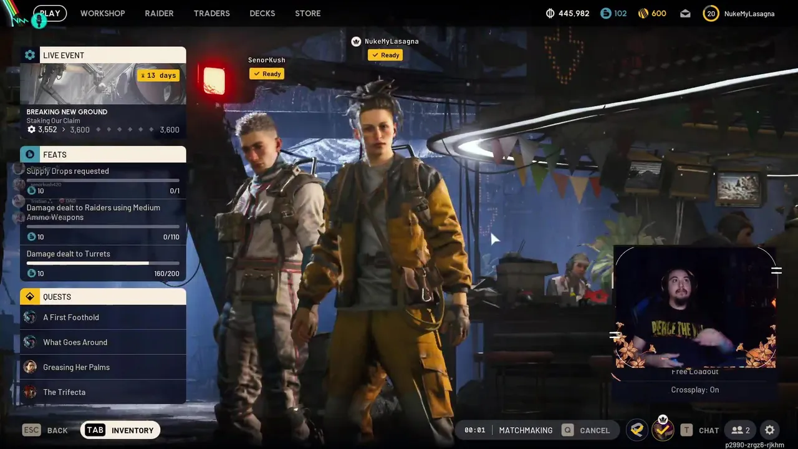Click the Cred reward icon under Turrets feat
This screenshot has width=798, height=449.
click(x=31, y=273)
